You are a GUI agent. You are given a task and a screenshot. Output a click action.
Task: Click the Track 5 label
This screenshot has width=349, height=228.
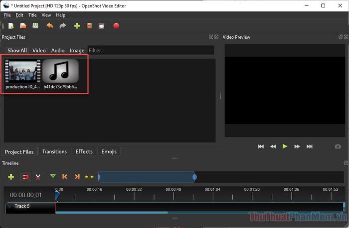(22, 206)
